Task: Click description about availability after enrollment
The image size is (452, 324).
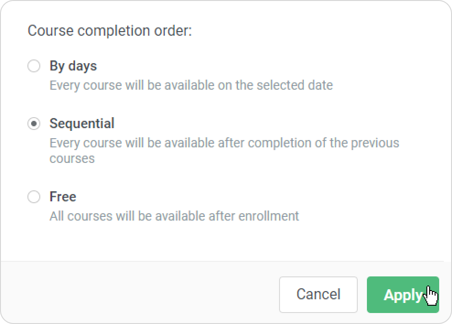Action: tap(174, 216)
